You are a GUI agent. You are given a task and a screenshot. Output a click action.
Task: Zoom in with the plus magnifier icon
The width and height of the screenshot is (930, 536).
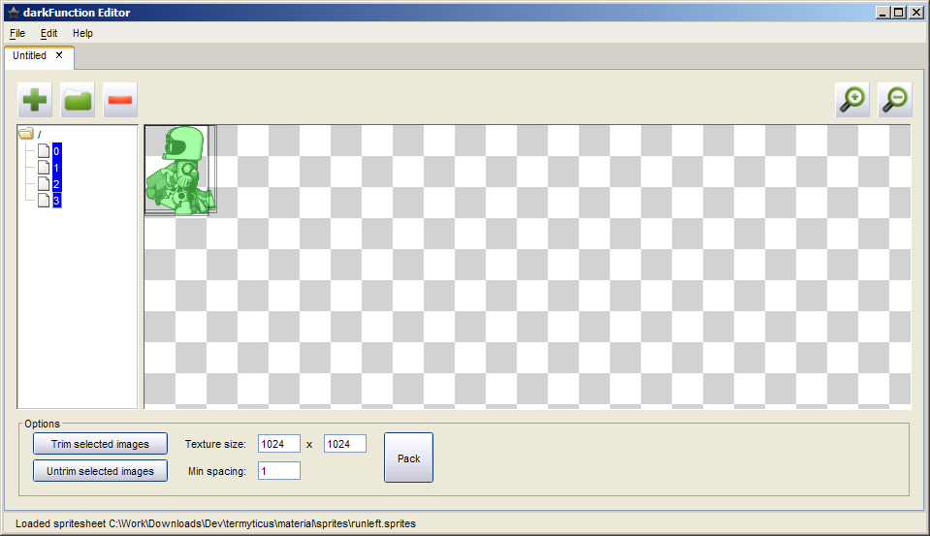click(852, 100)
